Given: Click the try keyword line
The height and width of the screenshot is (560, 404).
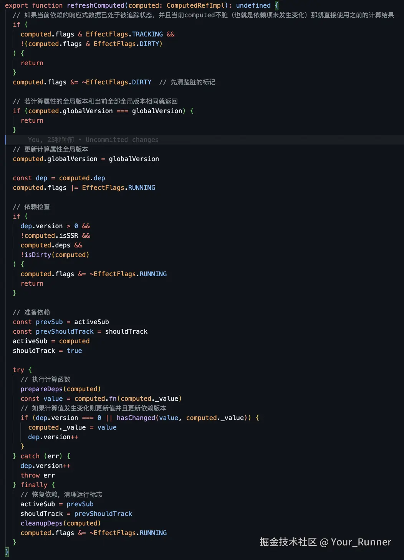Looking at the screenshot, I should tap(22, 370).
